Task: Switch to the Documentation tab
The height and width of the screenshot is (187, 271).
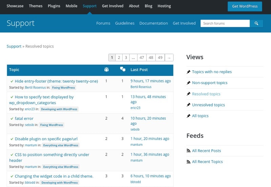Action: pos(153,23)
